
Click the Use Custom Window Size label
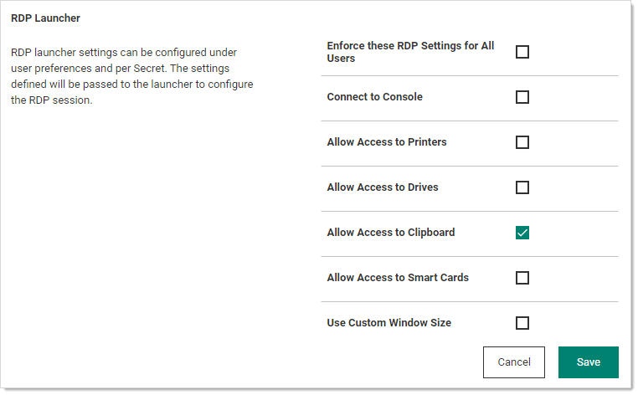click(389, 323)
